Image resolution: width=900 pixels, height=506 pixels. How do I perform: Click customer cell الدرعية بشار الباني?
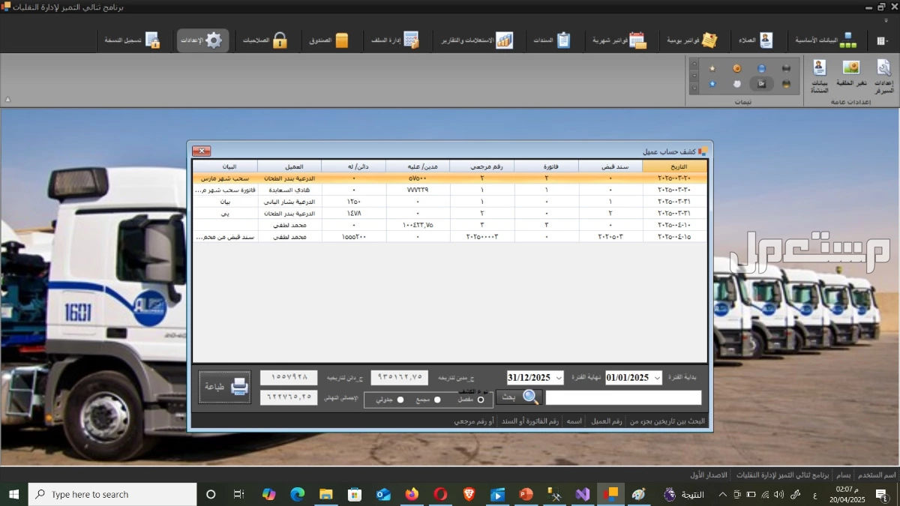click(x=289, y=202)
